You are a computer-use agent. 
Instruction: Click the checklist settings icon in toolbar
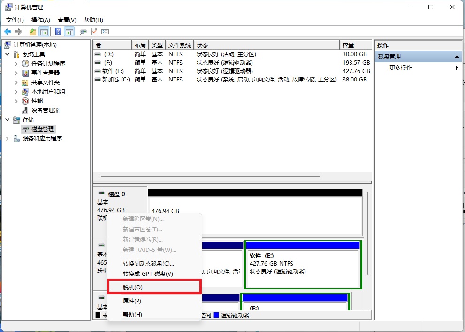105,31
